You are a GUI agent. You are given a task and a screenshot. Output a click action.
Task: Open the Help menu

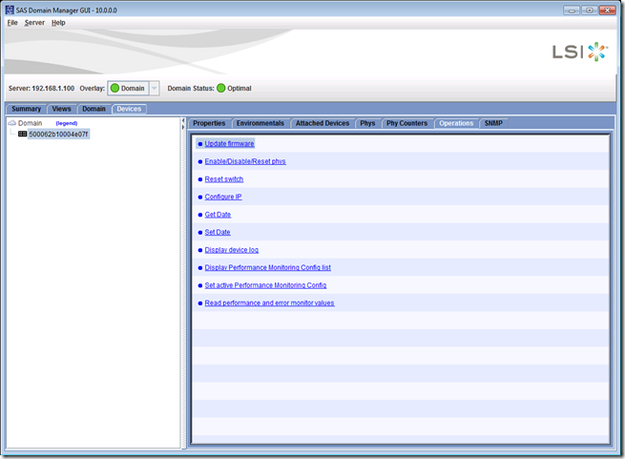[58, 23]
